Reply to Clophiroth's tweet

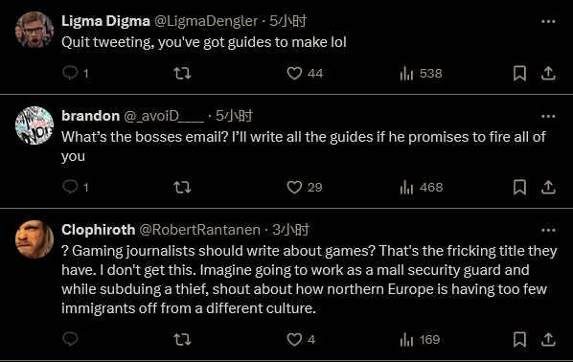(70, 339)
